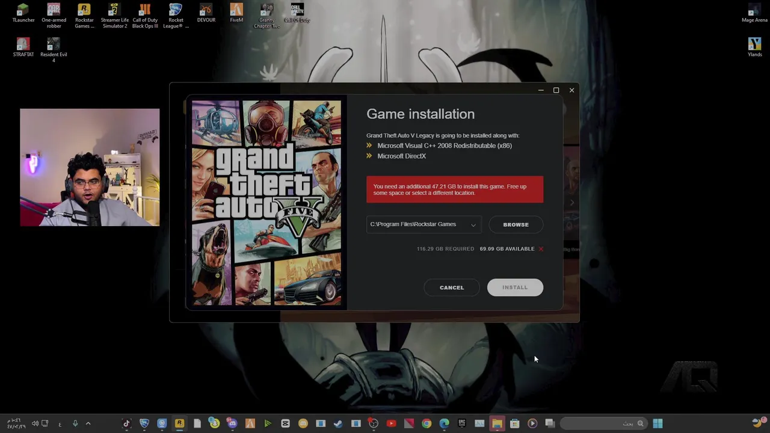Open the Mage Arena desktop shortcut
This screenshot has height=433, width=770.
pos(754,13)
